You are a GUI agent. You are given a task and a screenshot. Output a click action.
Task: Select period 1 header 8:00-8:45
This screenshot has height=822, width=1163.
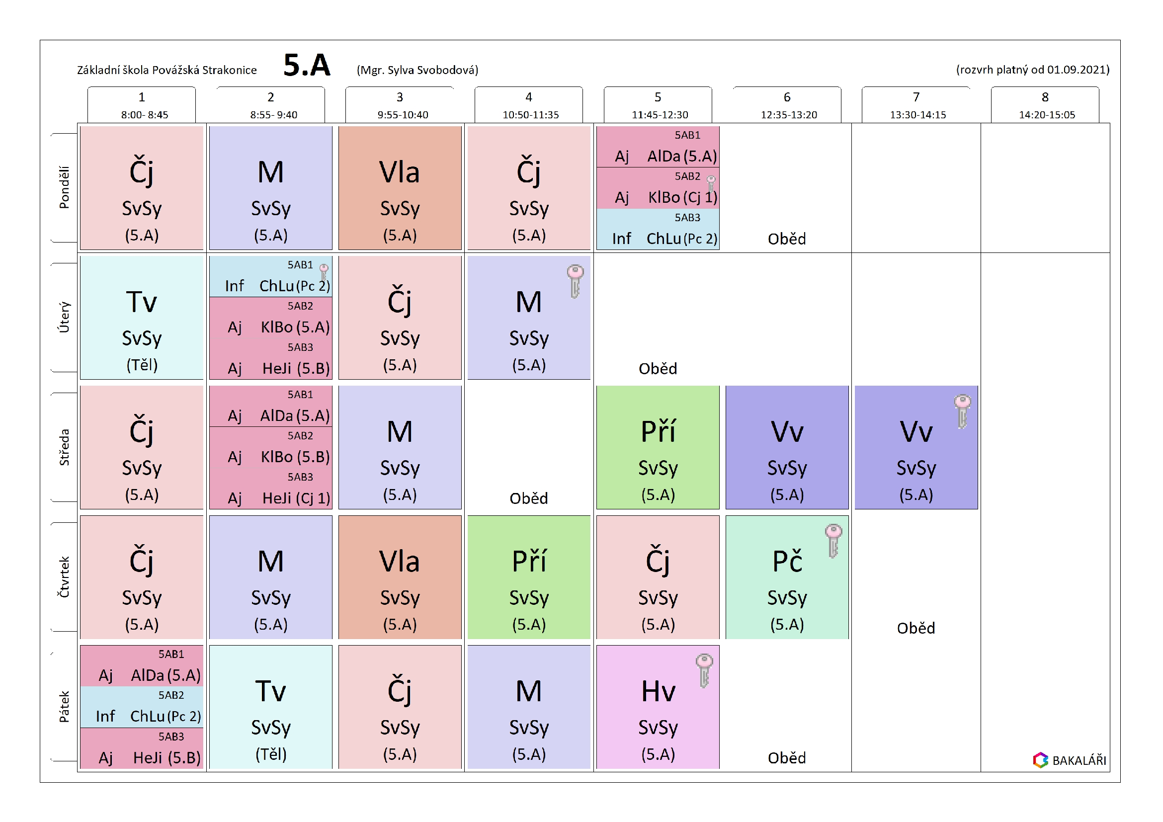(141, 105)
